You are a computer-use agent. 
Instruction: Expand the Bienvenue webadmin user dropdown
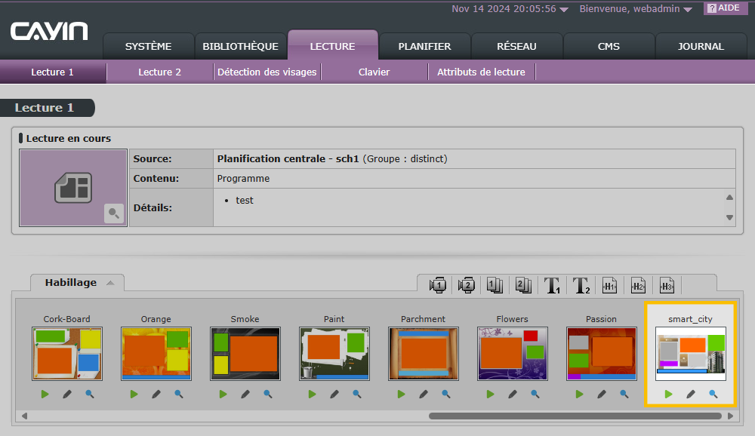[688, 10]
